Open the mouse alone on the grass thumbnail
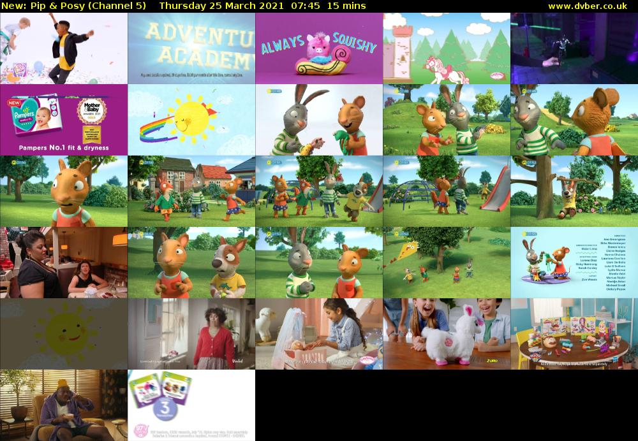The width and height of the screenshot is (638, 441). click(64, 191)
